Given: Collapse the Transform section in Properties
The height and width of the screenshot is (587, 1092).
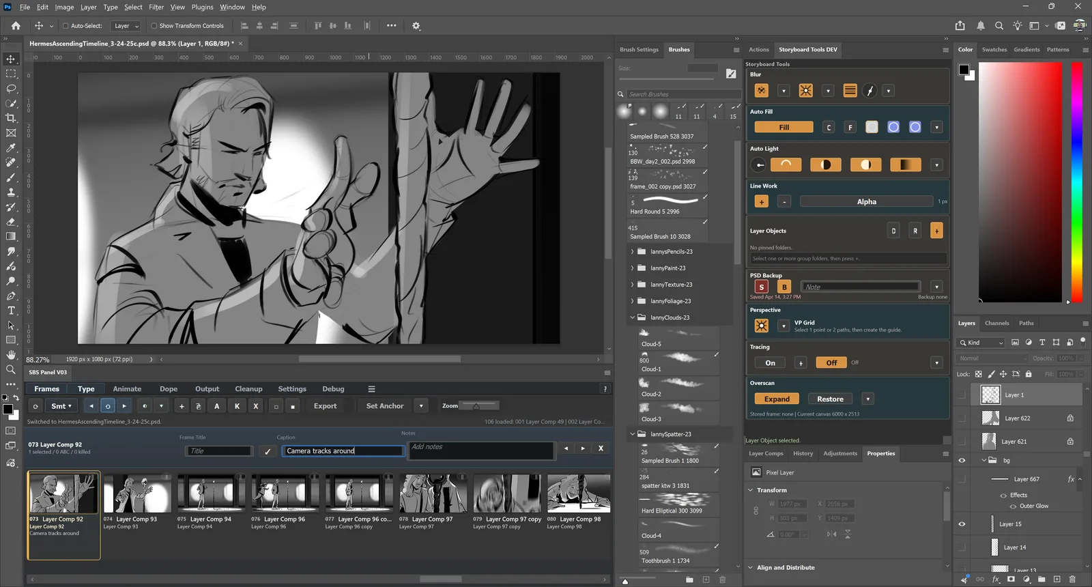Looking at the screenshot, I should point(751,490).
